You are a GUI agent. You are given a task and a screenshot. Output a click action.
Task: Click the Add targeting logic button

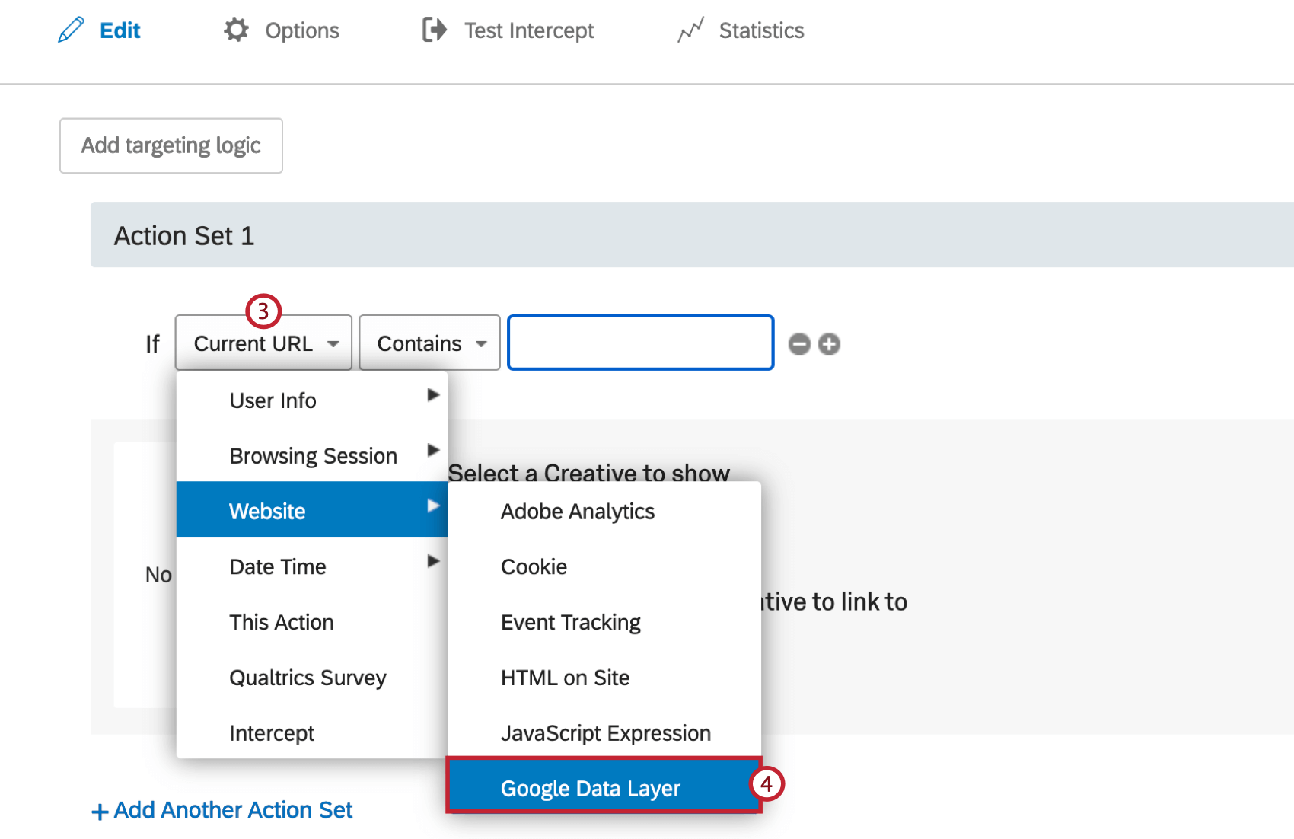point(171,145)
